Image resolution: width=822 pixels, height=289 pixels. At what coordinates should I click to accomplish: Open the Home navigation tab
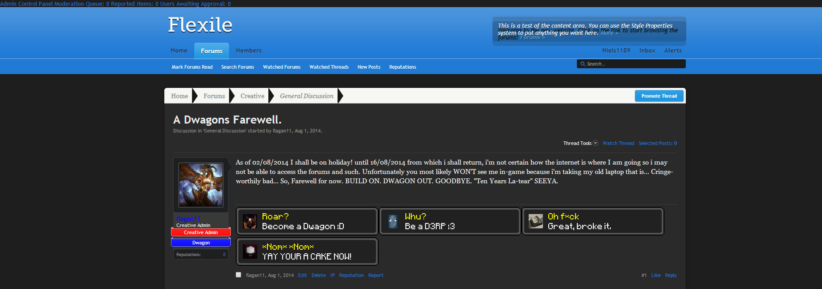179,50
